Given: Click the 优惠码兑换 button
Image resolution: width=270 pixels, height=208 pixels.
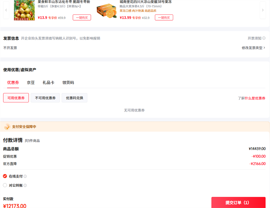Looking at the screenshot, I should [74, 98].
